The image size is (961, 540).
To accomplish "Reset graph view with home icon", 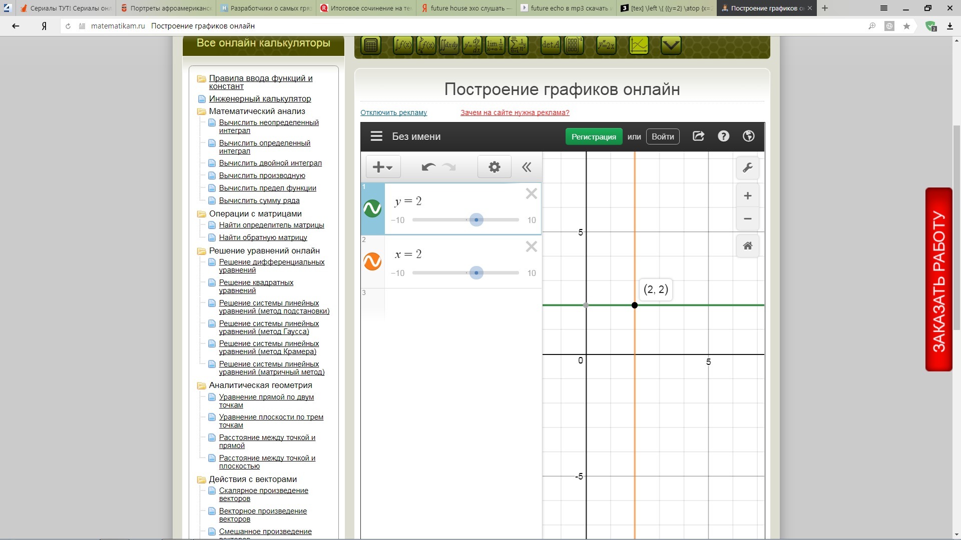I will [x=747, y=245].
